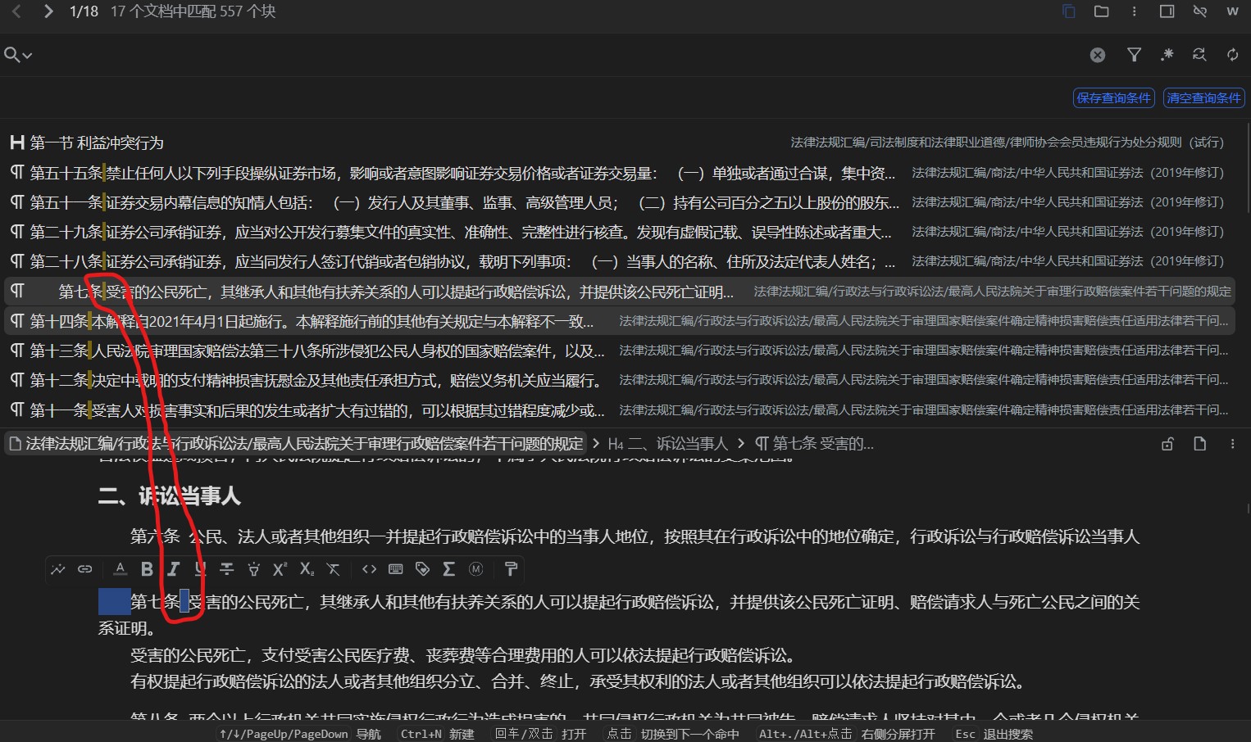1251x742 pixels.
Task: Apply inline code formatting
Action: [369, 569]
